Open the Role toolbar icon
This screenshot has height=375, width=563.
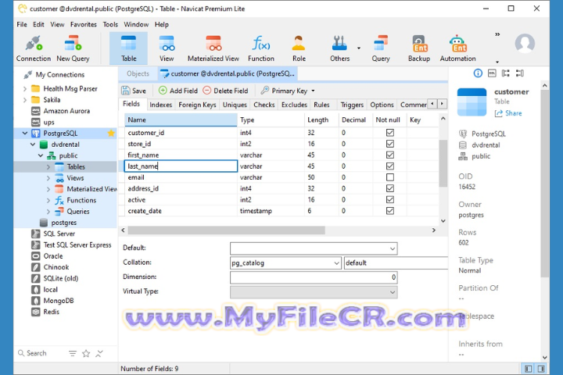299,48
